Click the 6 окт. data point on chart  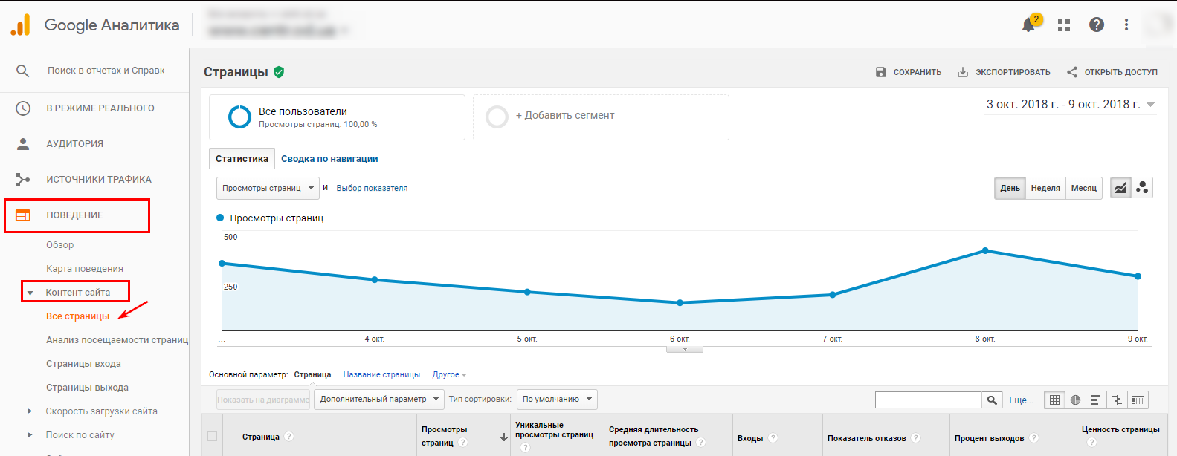point(680,303)
